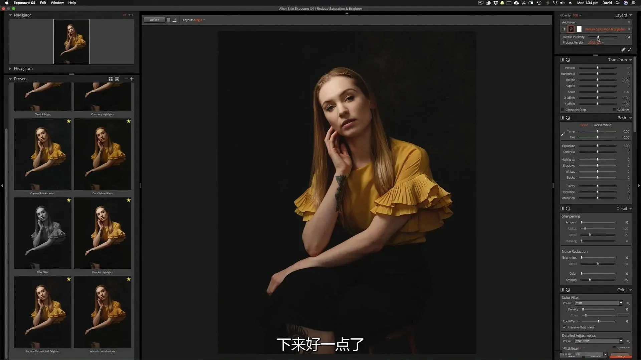Screen dimensions: 641x360
Task: Collapse the Navigator panel
Action: [10, 15]
